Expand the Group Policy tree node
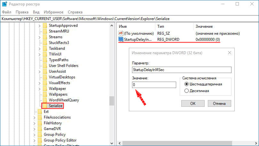This screenshot has height=146, width=259. point(34,135)
